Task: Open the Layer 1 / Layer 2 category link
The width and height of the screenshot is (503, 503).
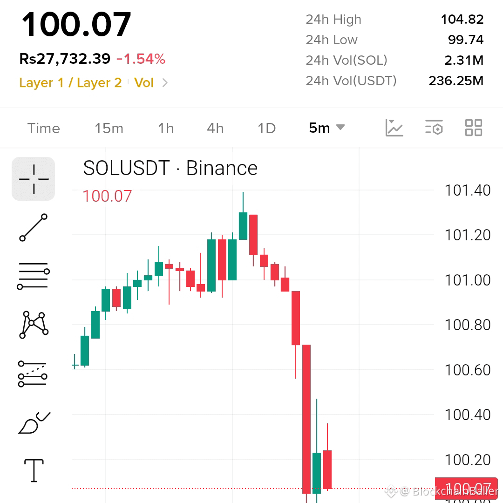Action: (x=71, y=83)
